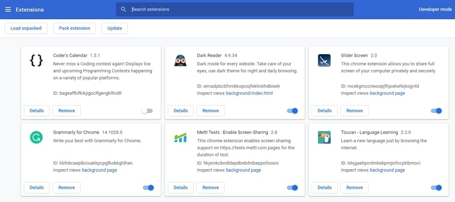Turn off the Mettl Tests toggle
455x202 pixels.
(293, 188)
